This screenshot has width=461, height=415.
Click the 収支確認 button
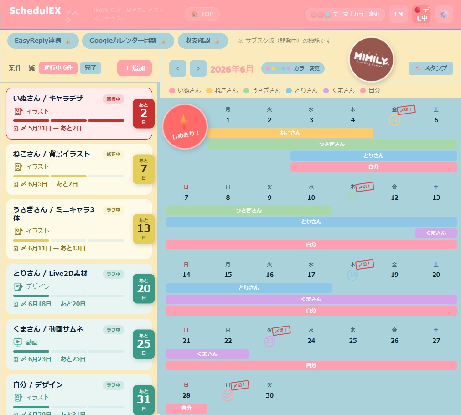(202, 41)
